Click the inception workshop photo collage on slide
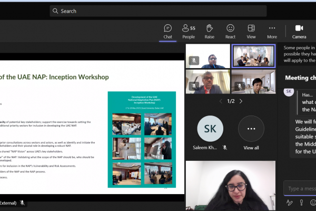The image size is (316, 211). click(135, 139)
